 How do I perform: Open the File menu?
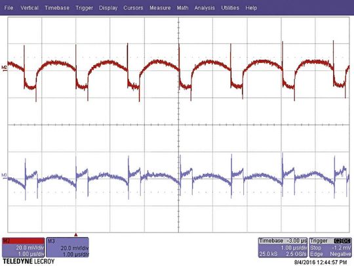click(x=9, y=8)
